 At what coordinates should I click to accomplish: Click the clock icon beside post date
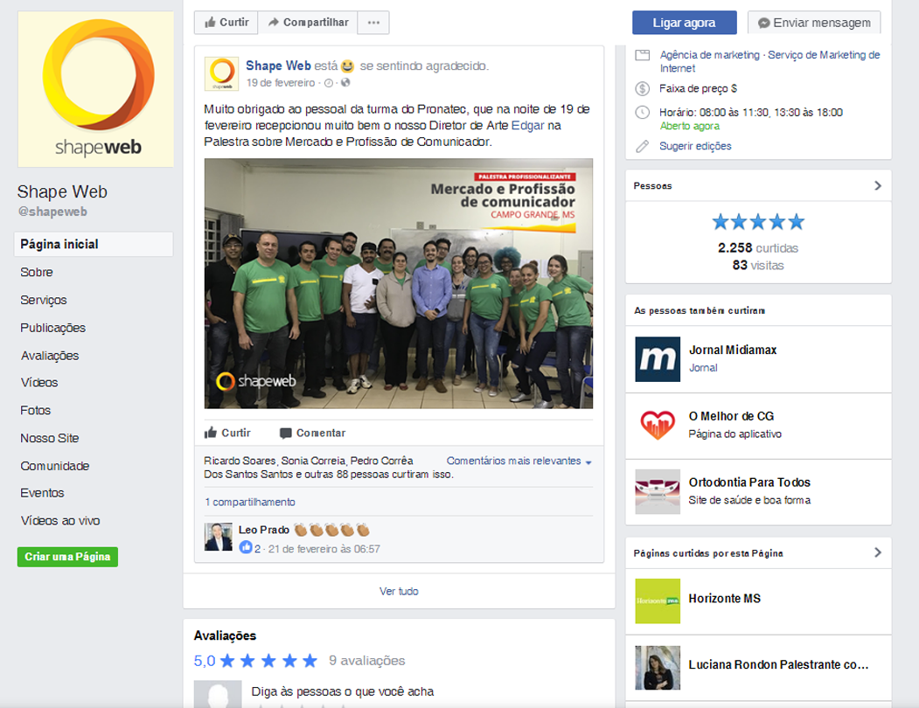coord(329,83)
